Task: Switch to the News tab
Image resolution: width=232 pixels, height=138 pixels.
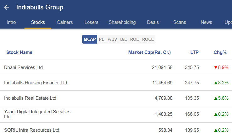Action: [x=206, y=22]
